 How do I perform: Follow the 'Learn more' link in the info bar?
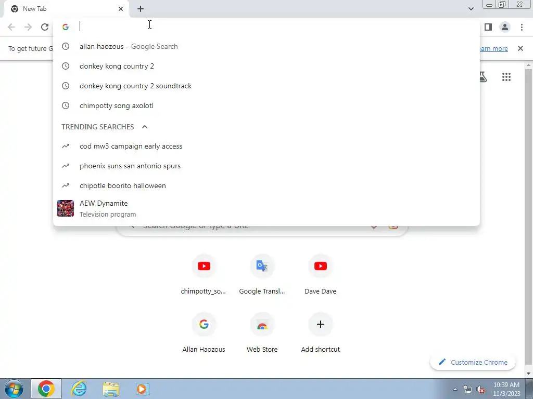click(493, 48)
